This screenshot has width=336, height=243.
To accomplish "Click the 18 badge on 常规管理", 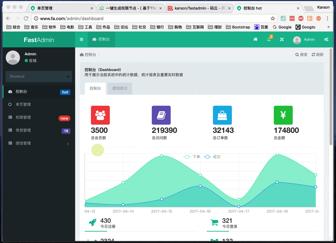I will click(66, 131).
